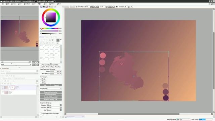Adjust the Perspective value stepper

click(61, 89)
